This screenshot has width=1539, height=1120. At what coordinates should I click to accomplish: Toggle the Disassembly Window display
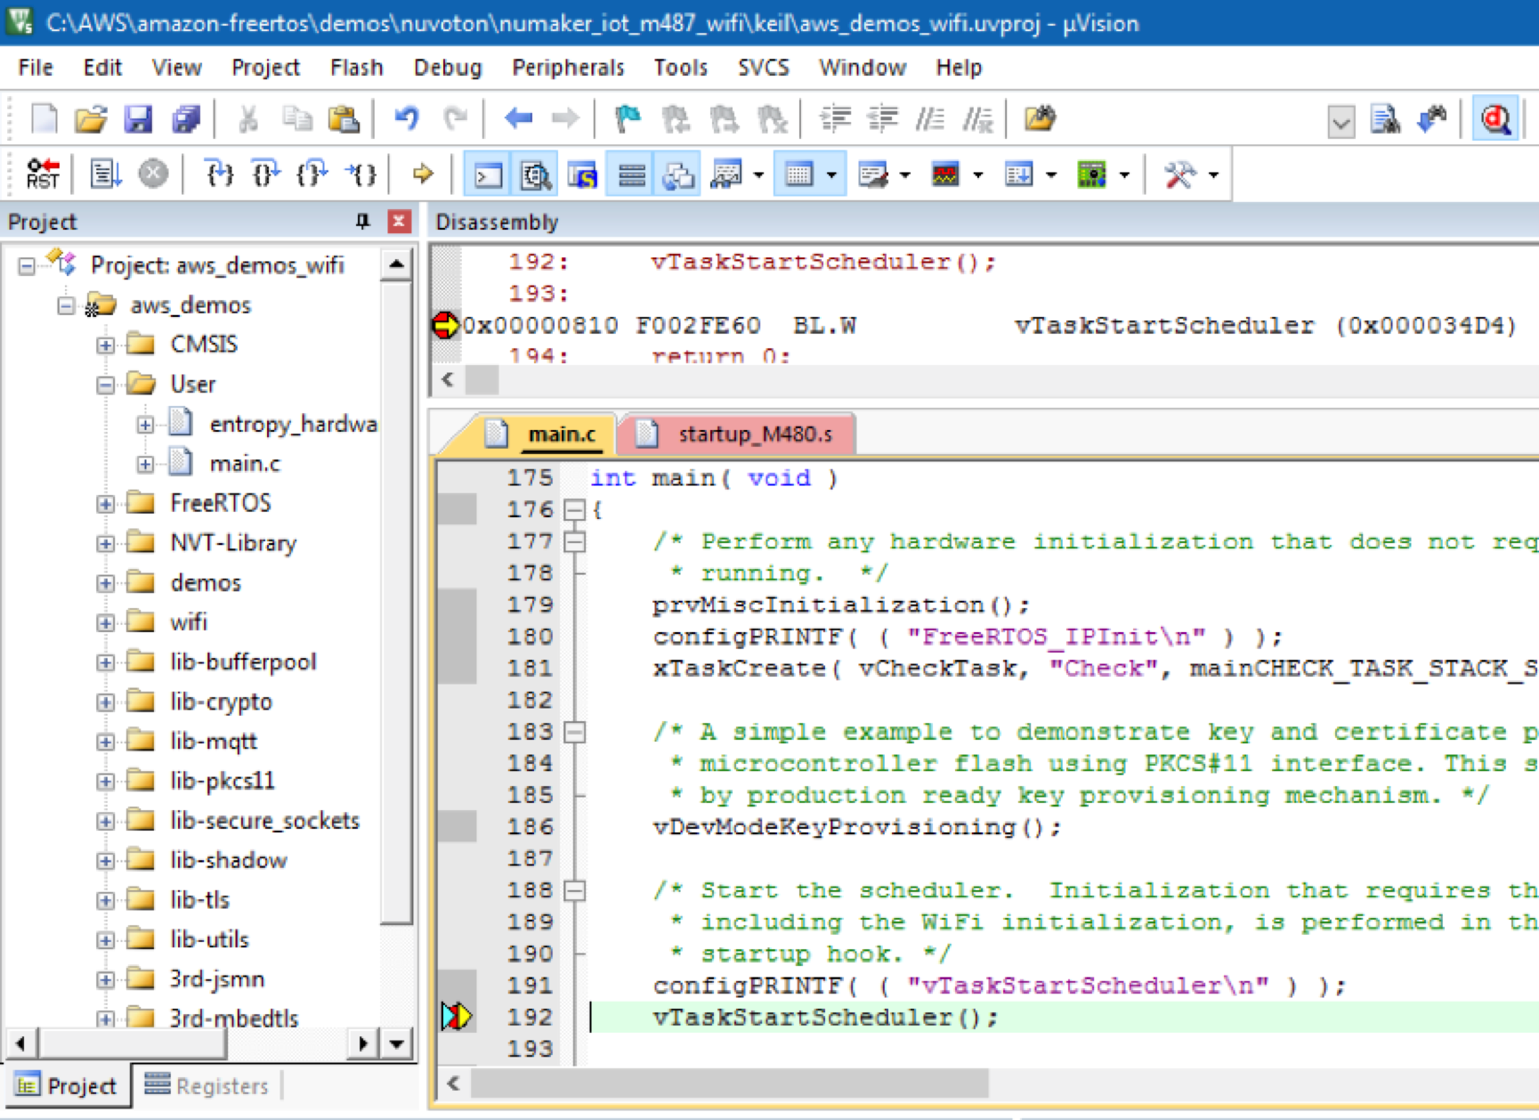coord(536,174)
